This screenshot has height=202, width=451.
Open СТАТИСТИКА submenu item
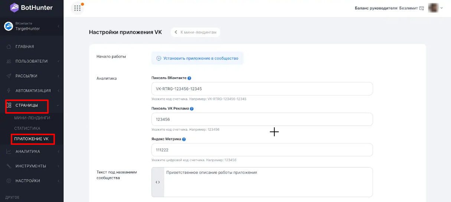[27, 128]
